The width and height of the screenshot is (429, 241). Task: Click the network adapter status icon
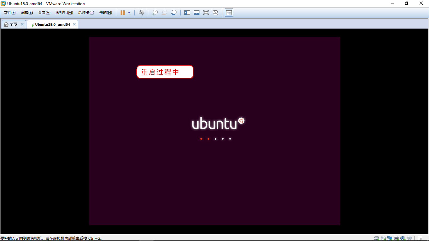click(390, 238)
